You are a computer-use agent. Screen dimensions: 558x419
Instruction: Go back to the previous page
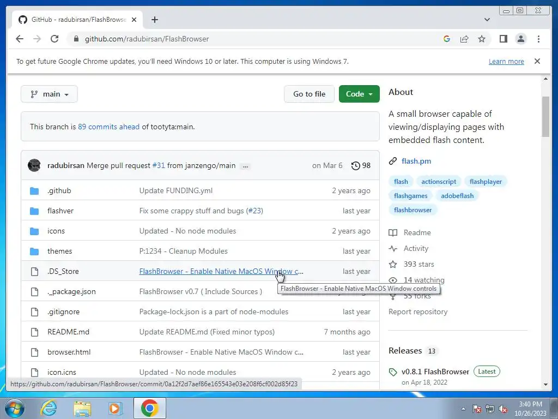pos(20,39)
